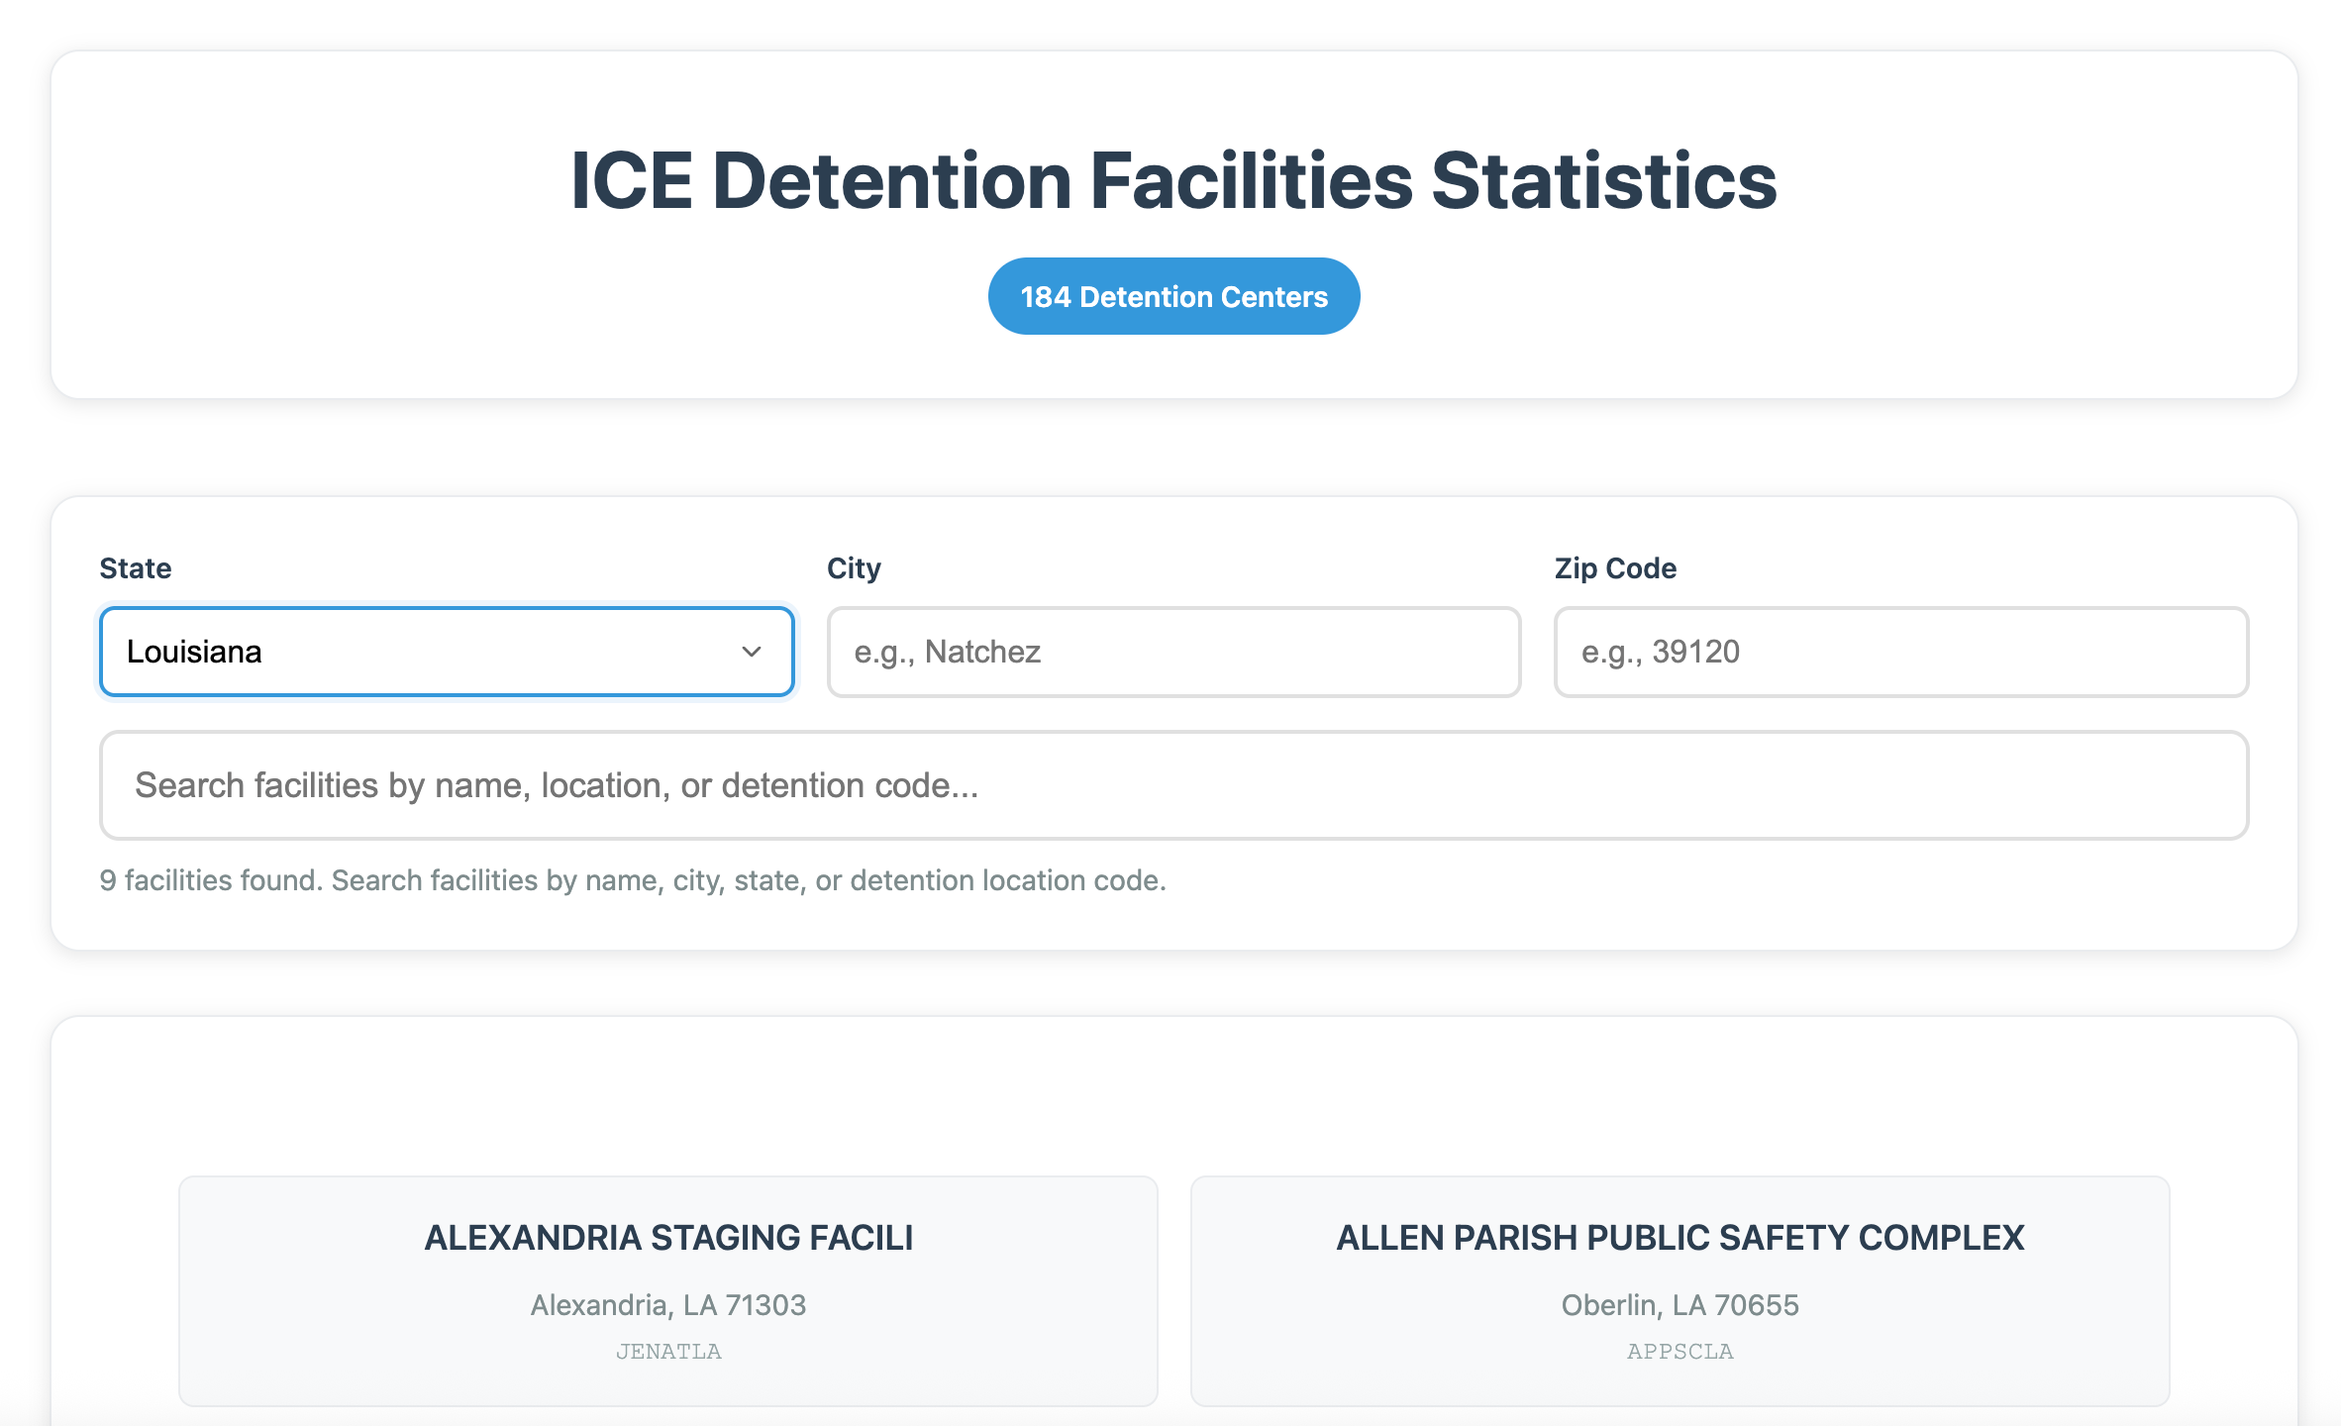Click the Alexandria, LA 71303 address
The image size is (2341, 1426).
(x=668, y=1304)
